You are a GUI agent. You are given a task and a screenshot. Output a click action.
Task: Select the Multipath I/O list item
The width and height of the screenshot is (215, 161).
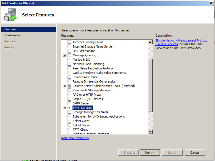82,60
